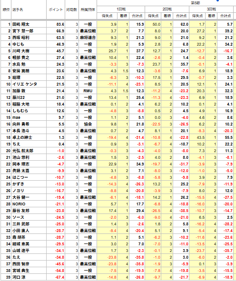Viewport: 236px width, 281px height.
Task: Select player name 田嶋 翔太
Action: point(21,24)
